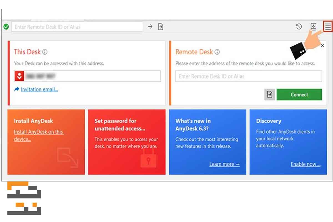
Task: Show recent session history clock icon
Action: click(x=299, y=27)
